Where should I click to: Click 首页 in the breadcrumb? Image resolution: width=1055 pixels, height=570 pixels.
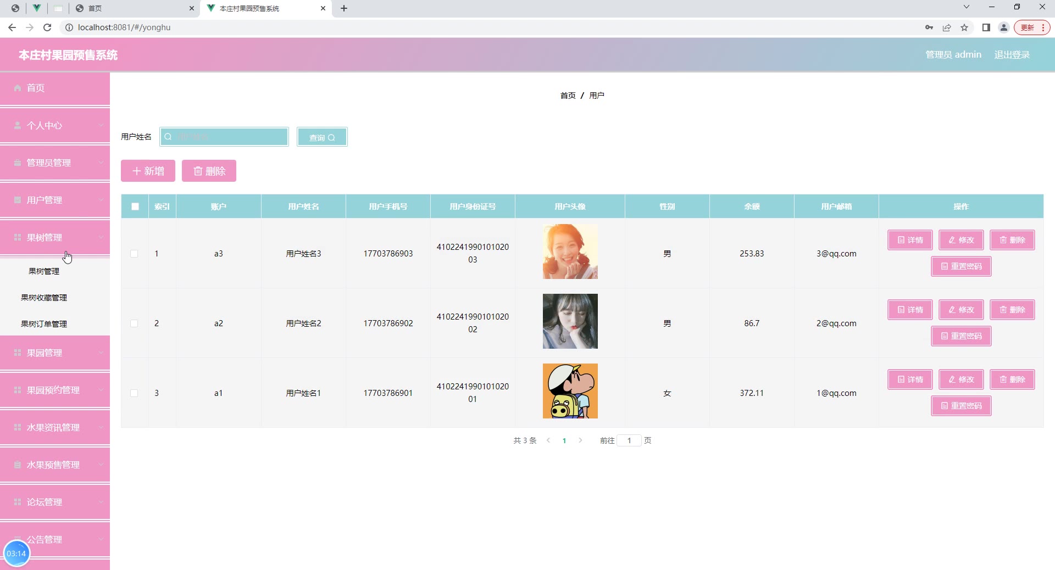click(568, 96)
